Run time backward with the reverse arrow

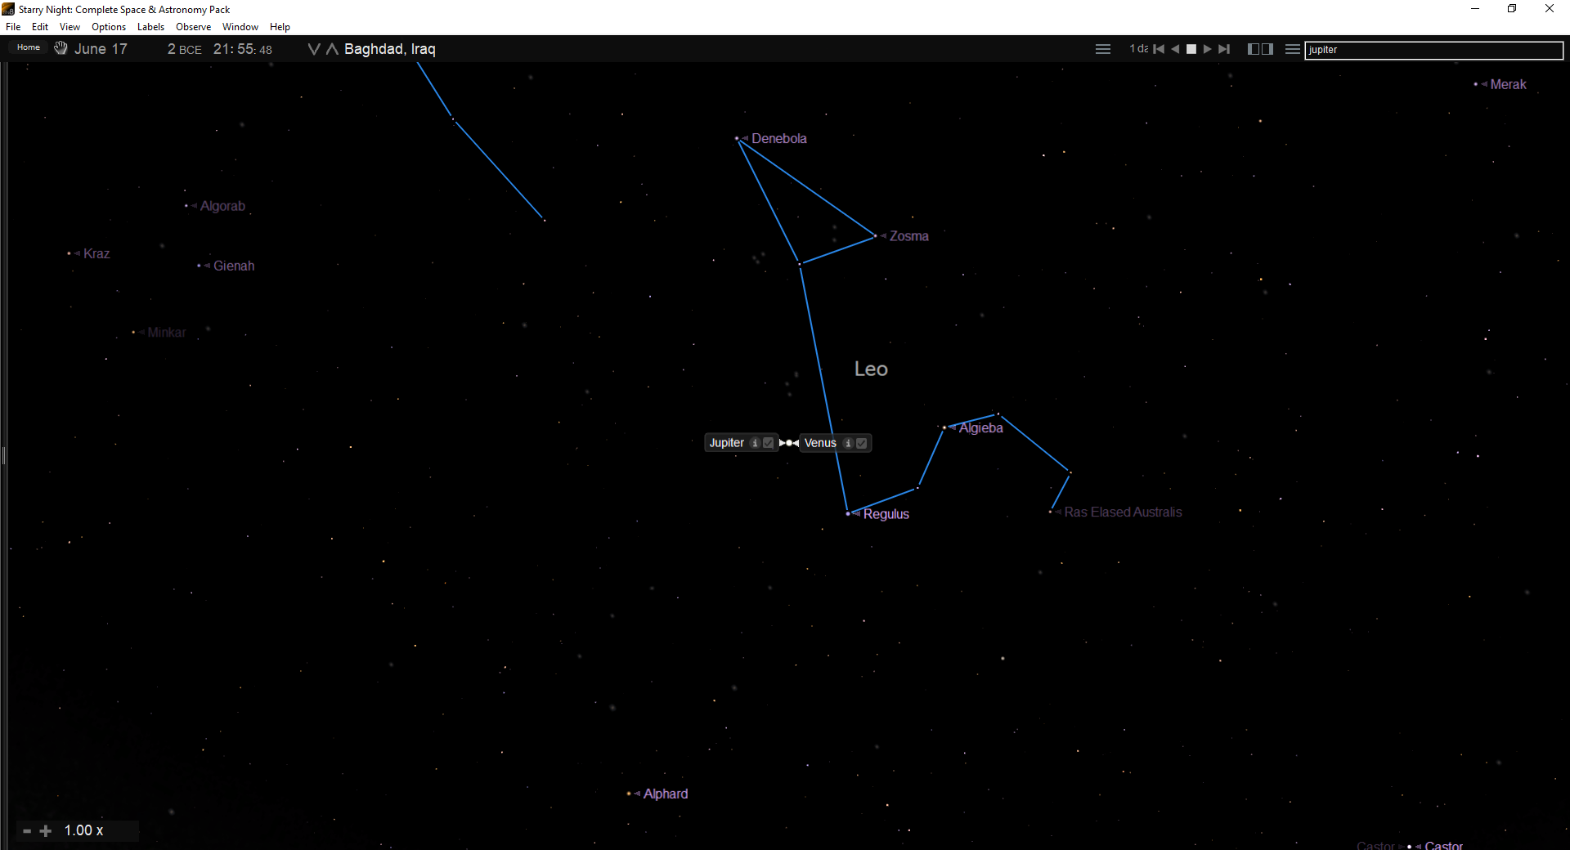[x=1175, y=49]
